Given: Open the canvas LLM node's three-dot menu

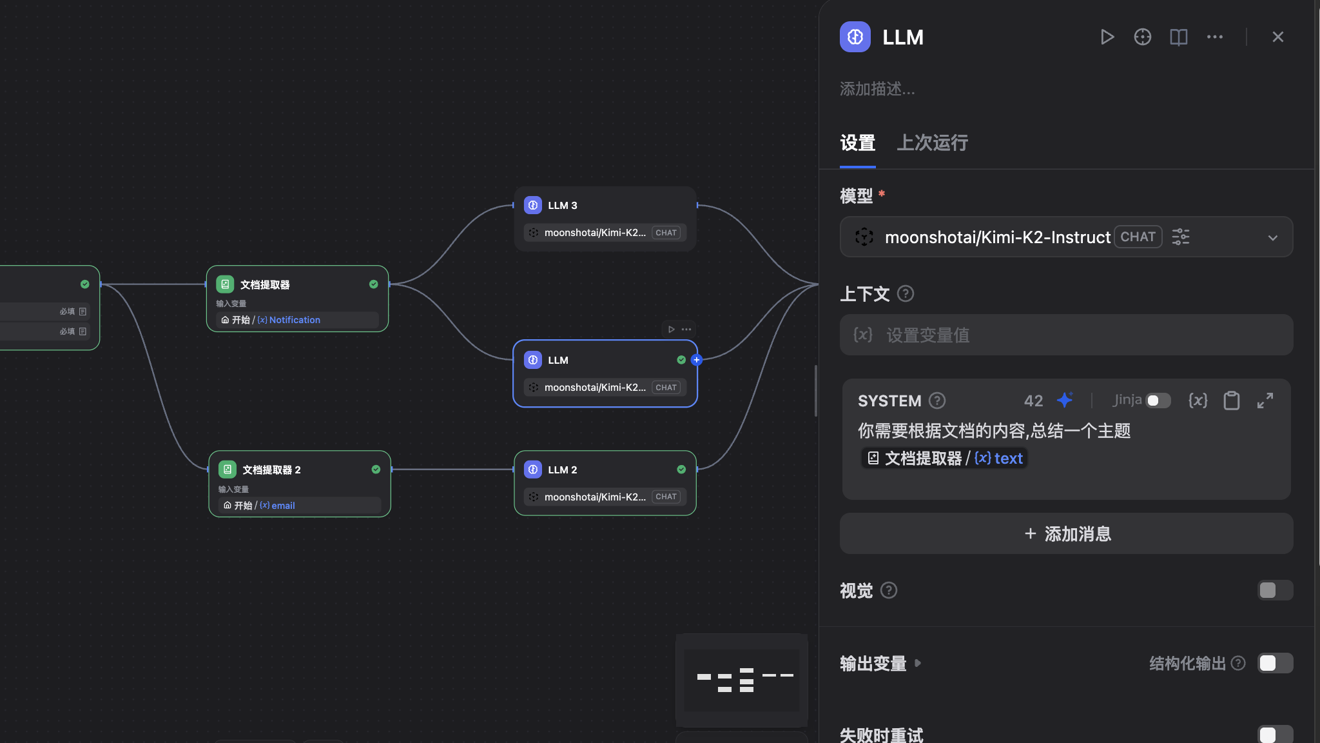Looking at the screenshot, I should 686,330.
